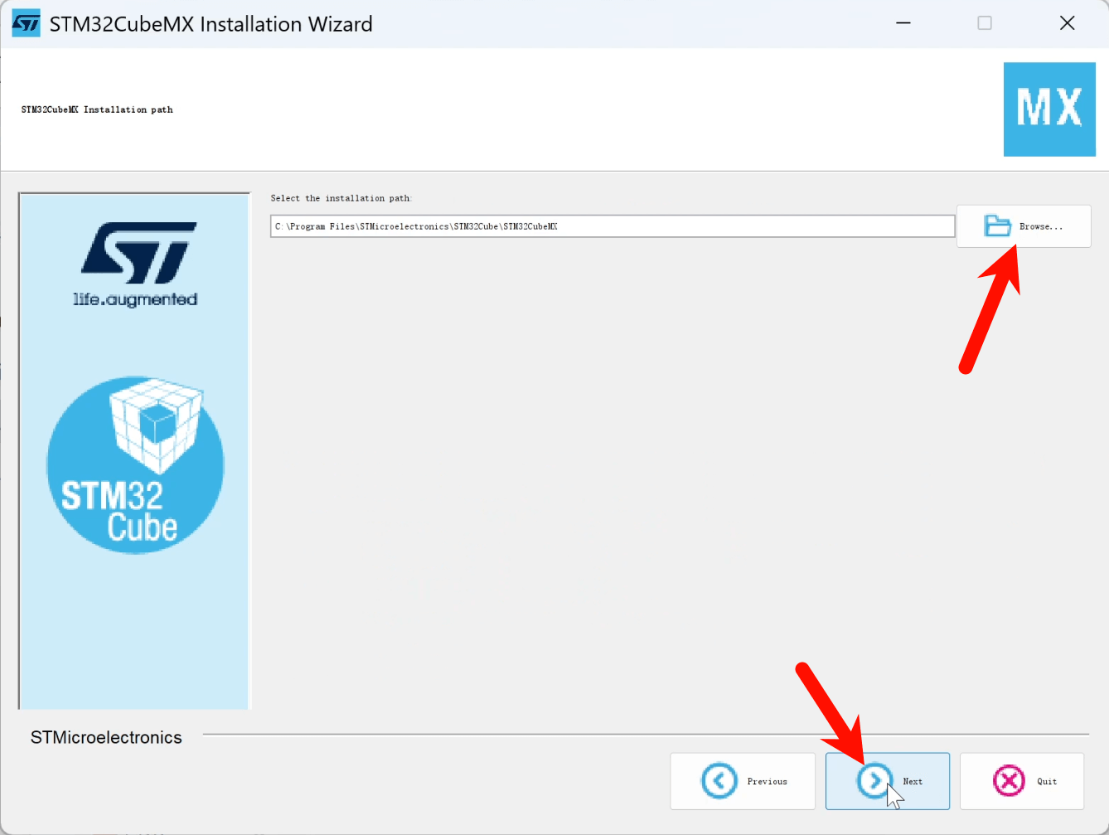Focus the installation path text field
The height and width of the screenshot is (835, 1109).
[x=612, y=226]
